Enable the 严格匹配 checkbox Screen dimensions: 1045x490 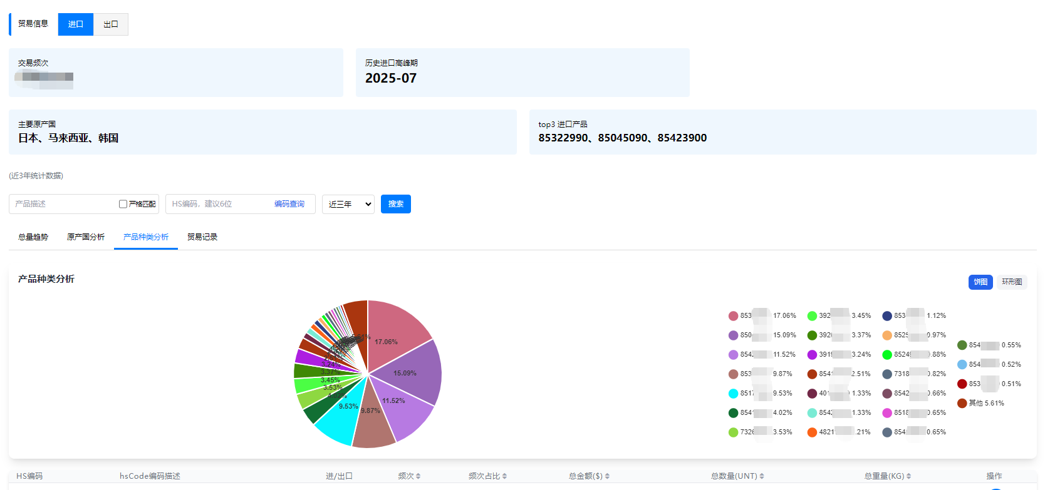123,204
